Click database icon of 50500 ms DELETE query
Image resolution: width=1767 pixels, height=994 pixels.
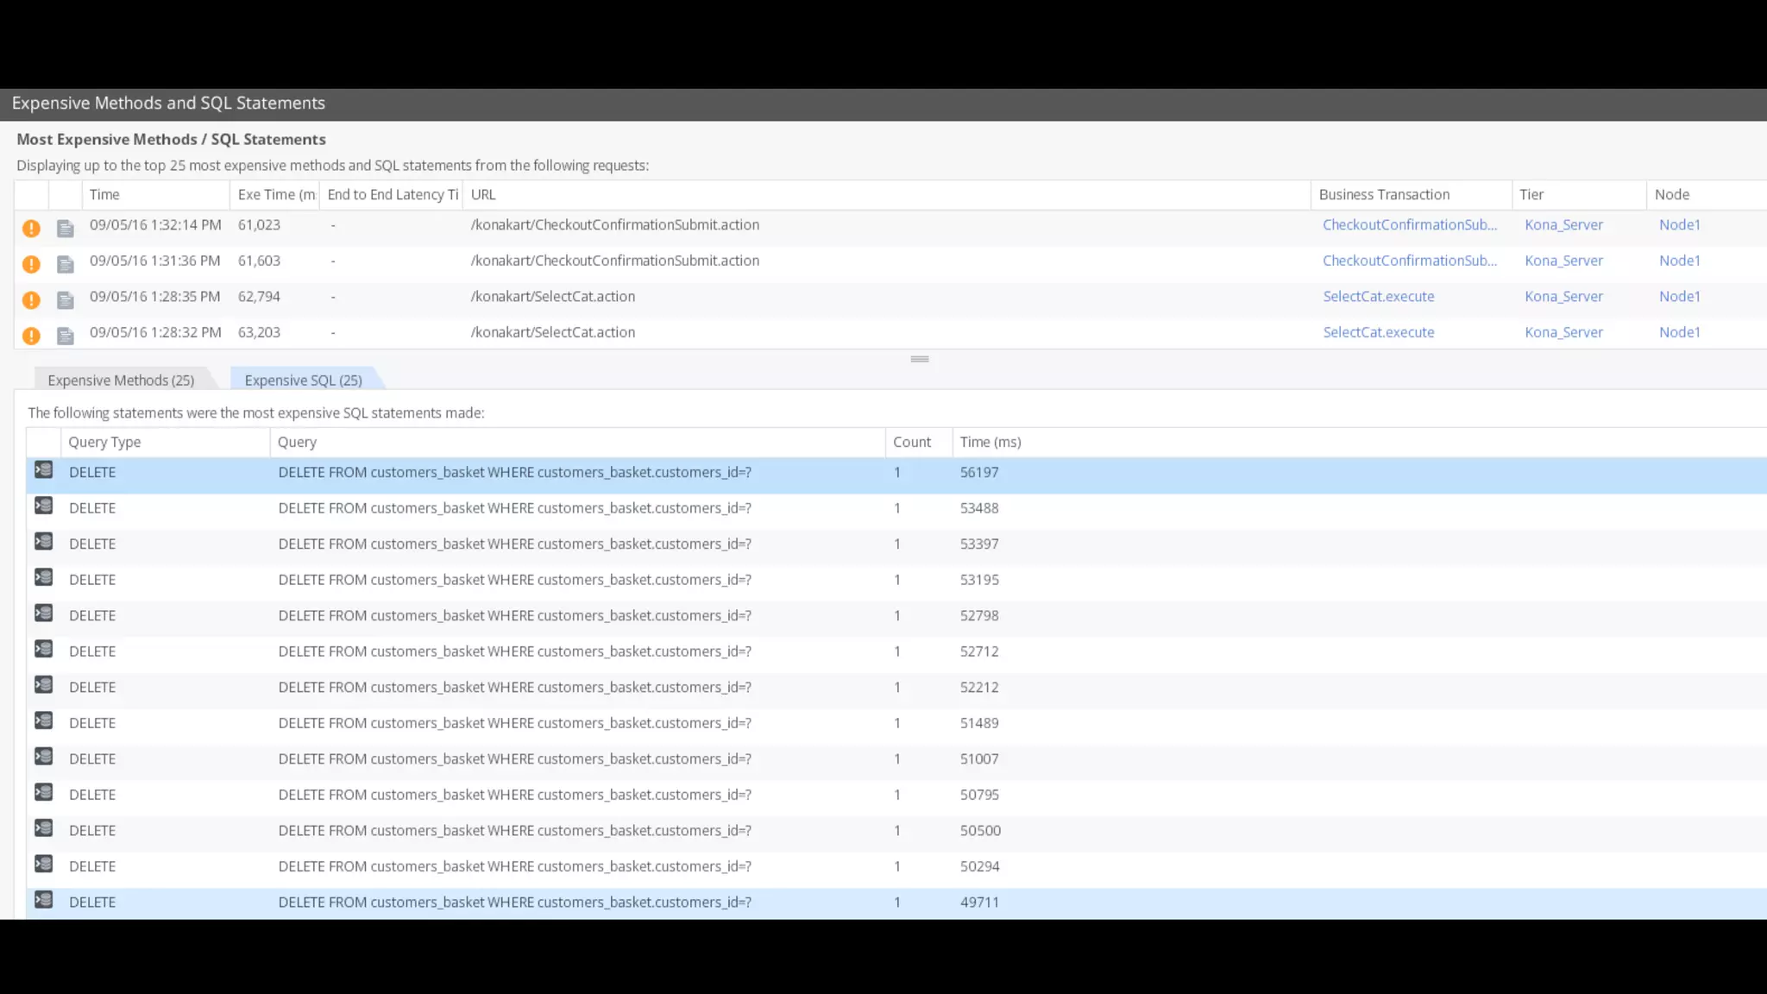[44, 828]
